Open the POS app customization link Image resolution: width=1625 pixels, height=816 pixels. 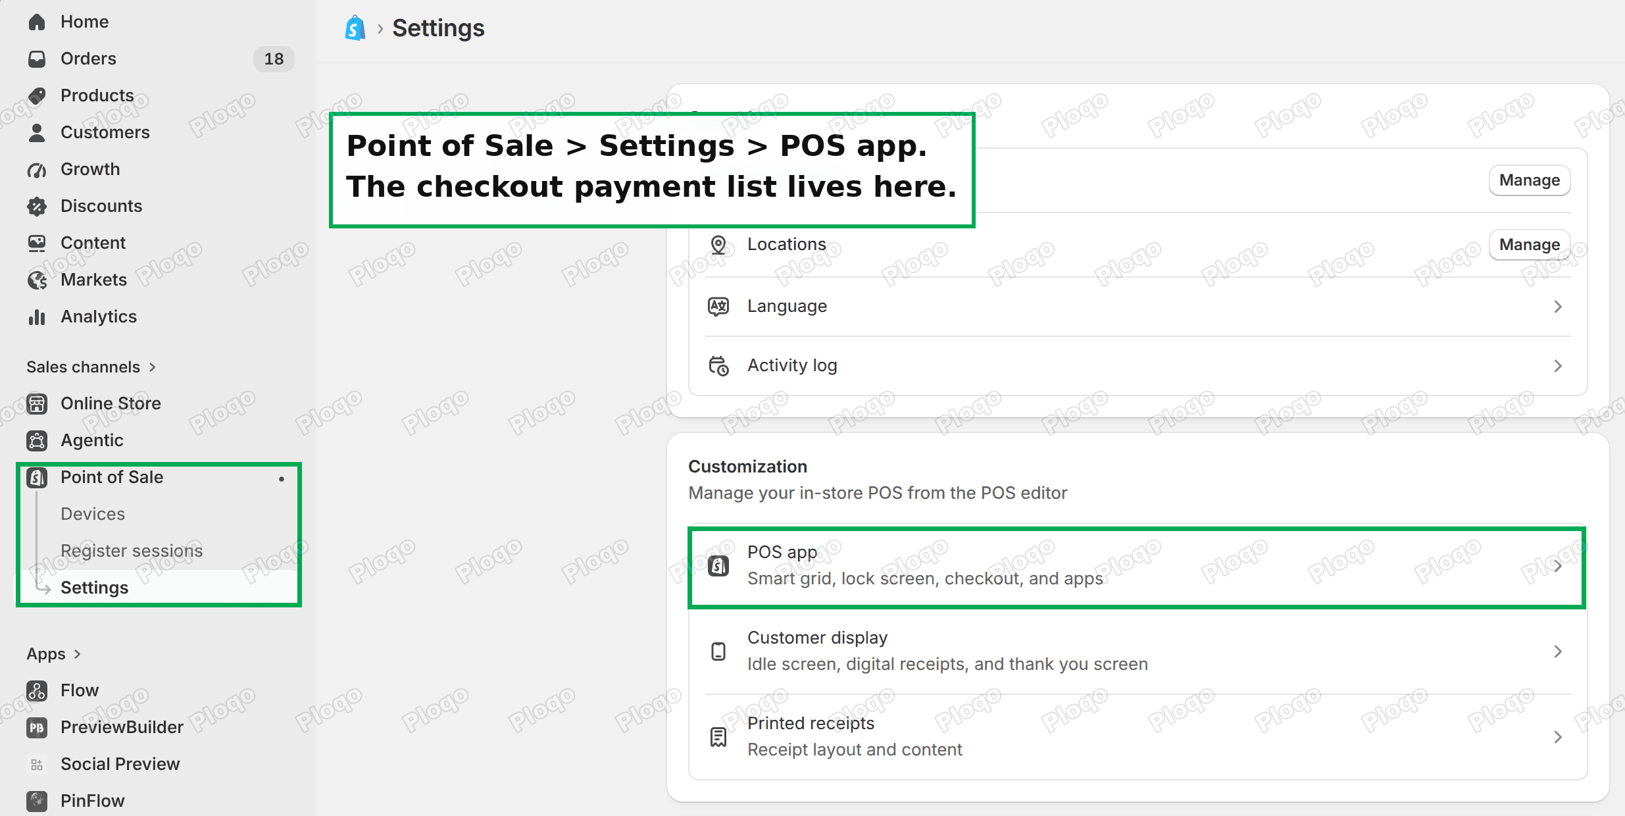1137,566
